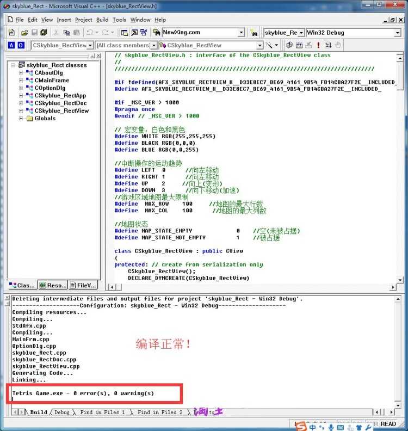Open the Build menu
The width and height of the screenshot is (408, 431).
point(102,20)
